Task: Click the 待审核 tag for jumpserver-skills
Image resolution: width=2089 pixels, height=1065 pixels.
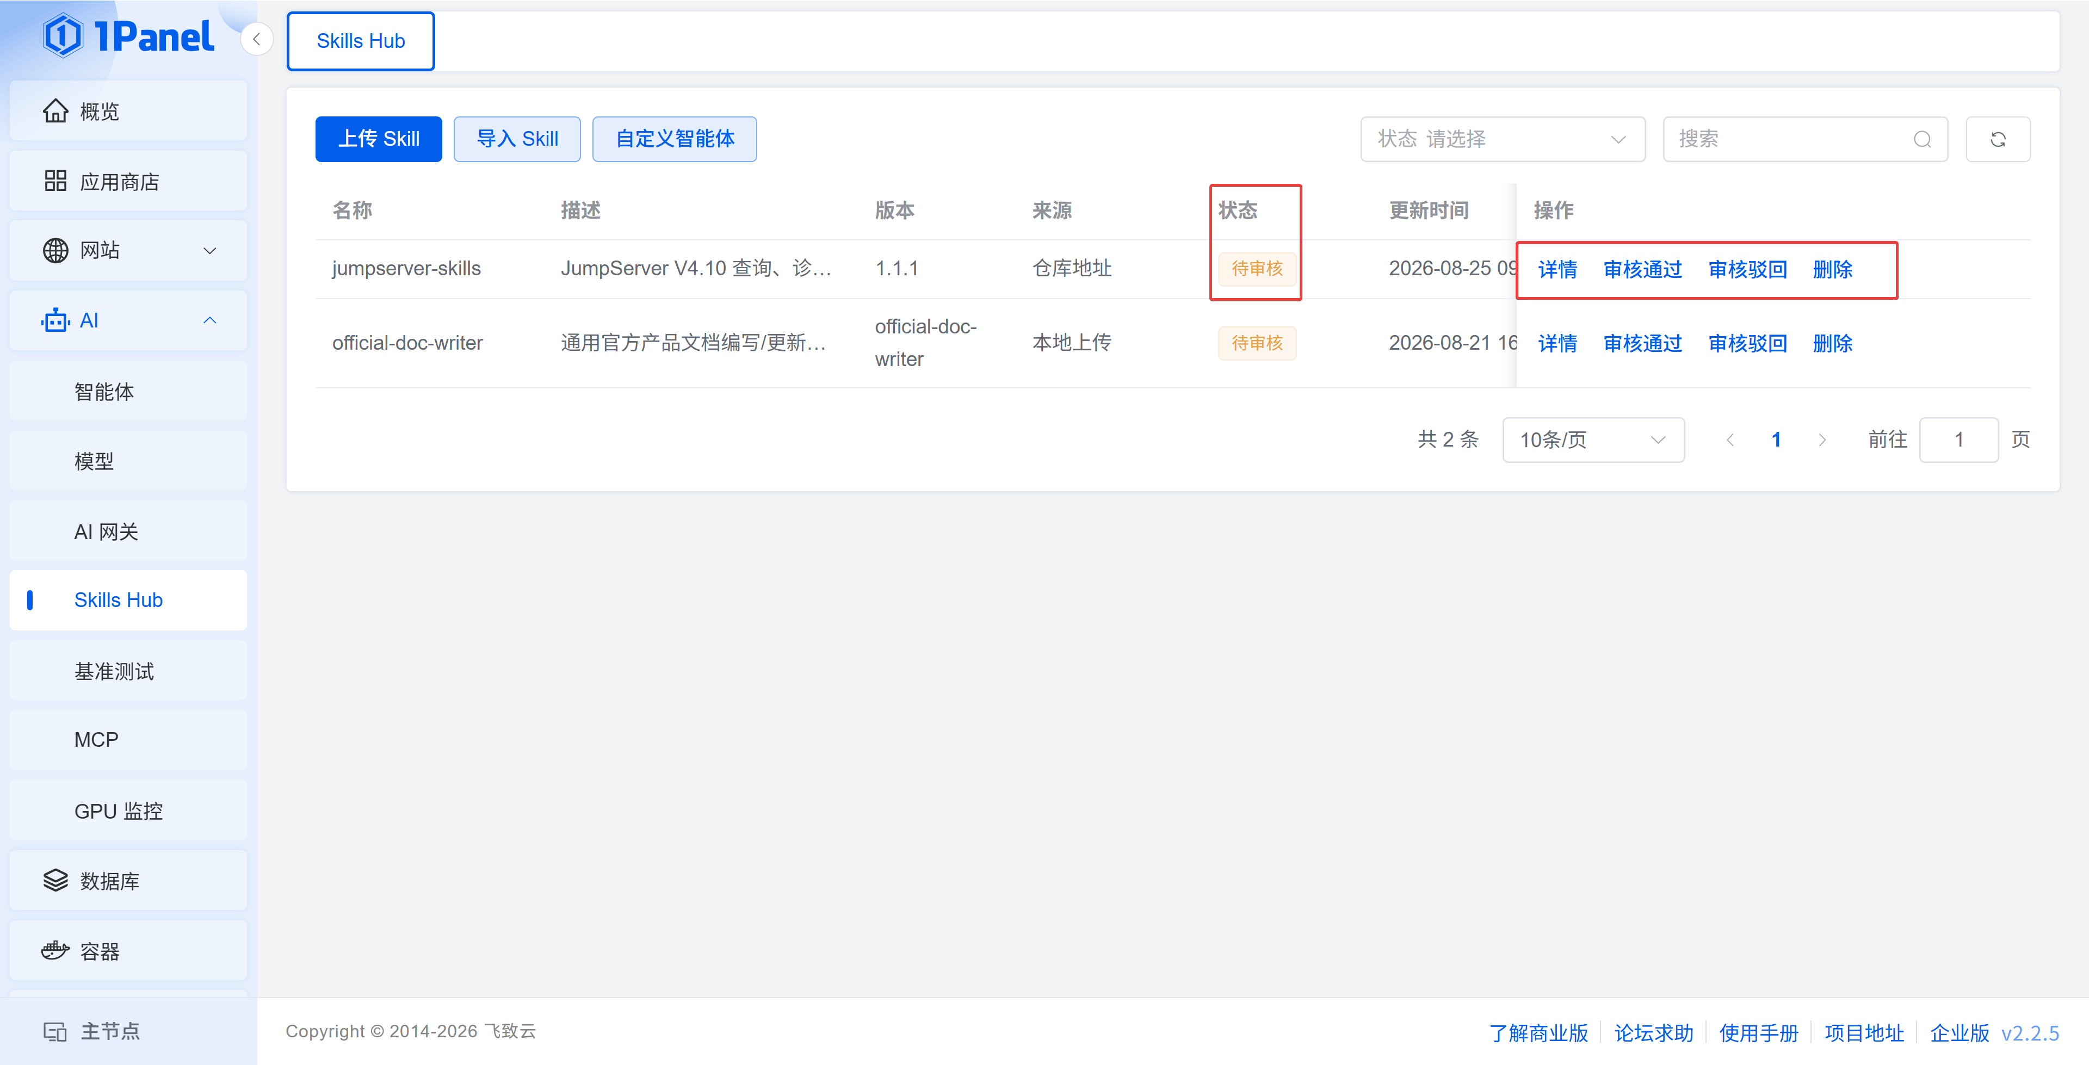Action: click(x=1257, y=269)
